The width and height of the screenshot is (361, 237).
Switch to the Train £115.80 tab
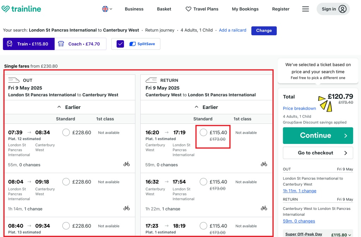(x=29, y=44)
